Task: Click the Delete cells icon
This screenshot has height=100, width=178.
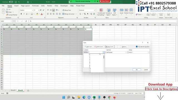Action: [126, 10]
